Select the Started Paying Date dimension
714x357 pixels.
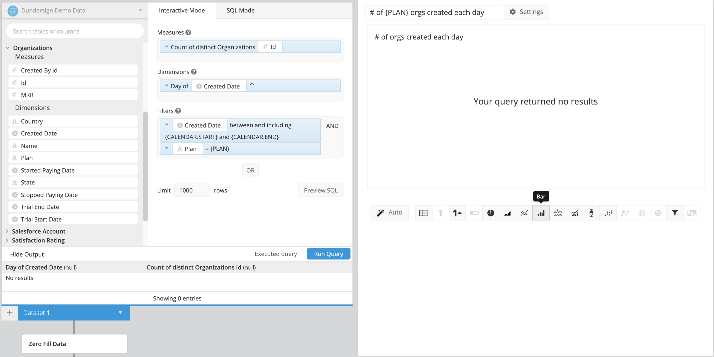point(73,170)
